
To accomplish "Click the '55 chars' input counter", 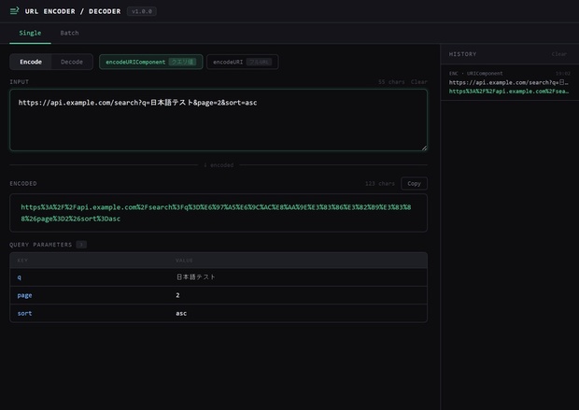I will (x=391, y=81).
